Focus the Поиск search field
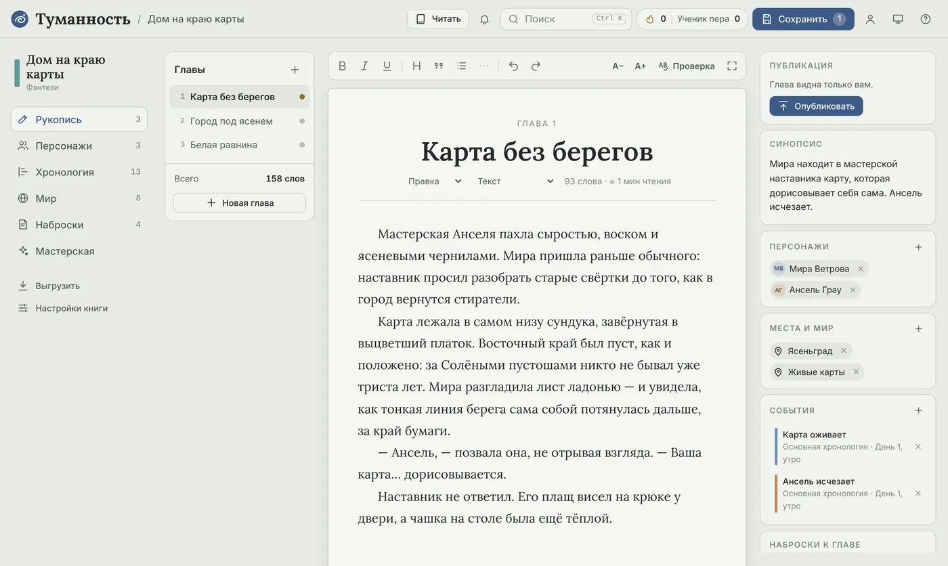Image resolution: width=948 pixels, height=566 pixels. pyautogui.click(x=566, y=19)
